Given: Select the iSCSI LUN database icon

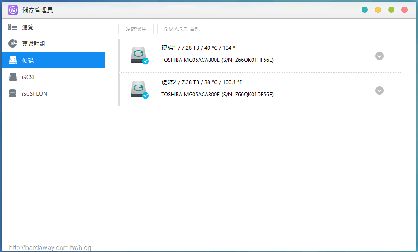Looking at the screenshot, I should (12, 93).
